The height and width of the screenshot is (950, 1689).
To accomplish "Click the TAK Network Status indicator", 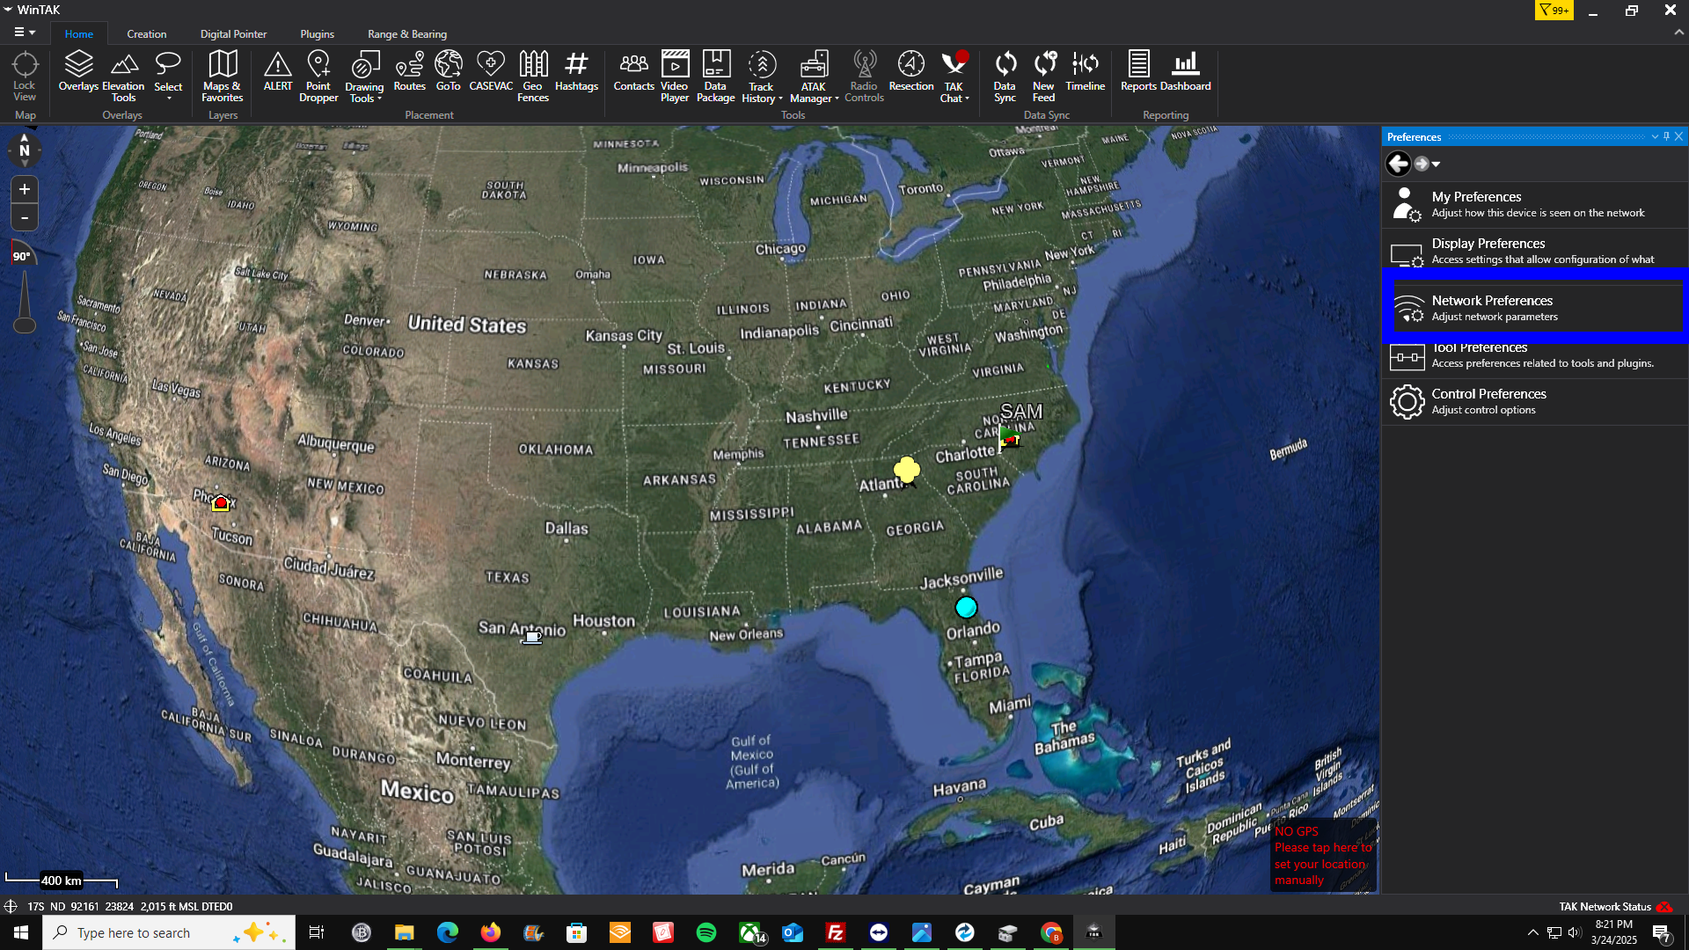I will tap(1615, 907).
